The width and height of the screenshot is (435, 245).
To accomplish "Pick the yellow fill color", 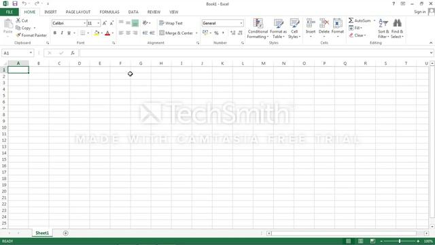I will (x=97, y=33).
